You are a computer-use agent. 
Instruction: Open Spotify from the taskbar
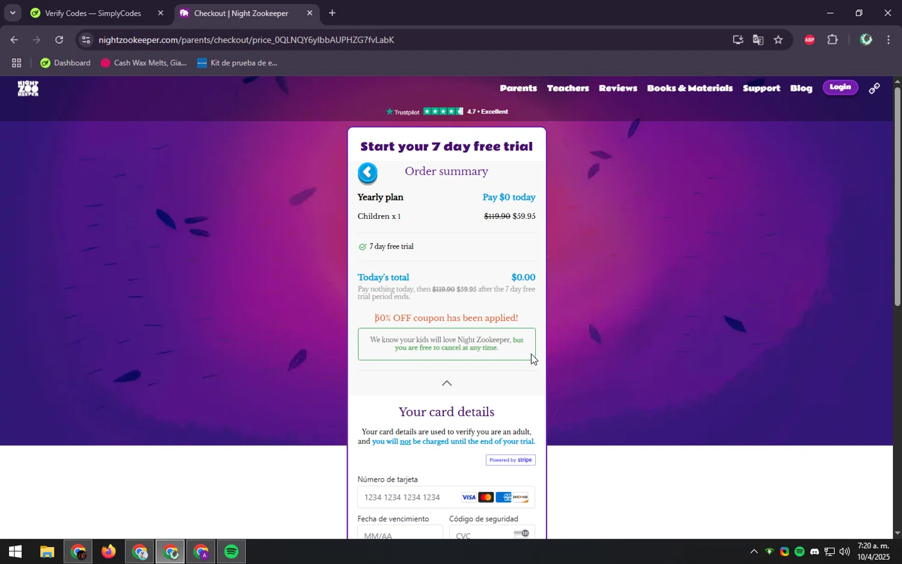tap(232, 551)
